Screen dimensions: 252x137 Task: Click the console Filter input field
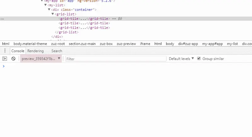(116, 59)
